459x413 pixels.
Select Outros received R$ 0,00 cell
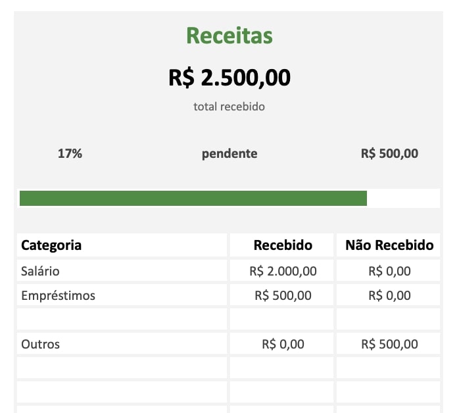pyautogui.click(x=281, y=344)
